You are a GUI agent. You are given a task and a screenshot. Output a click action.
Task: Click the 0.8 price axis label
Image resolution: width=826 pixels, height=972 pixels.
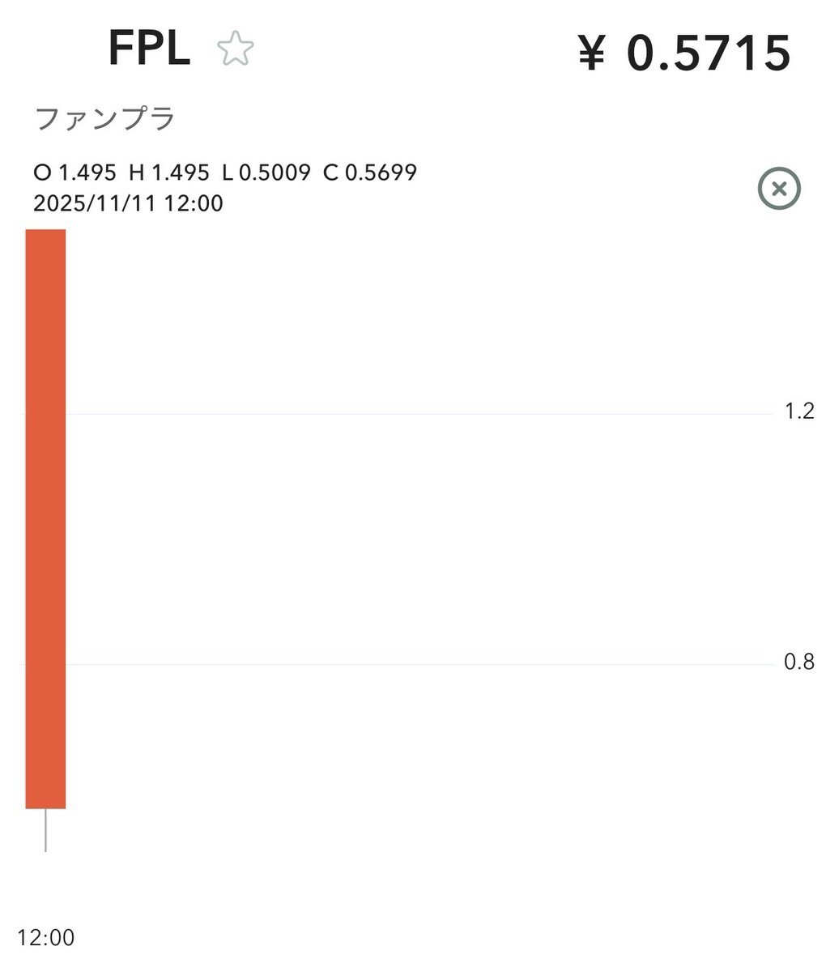click(798, 663)
